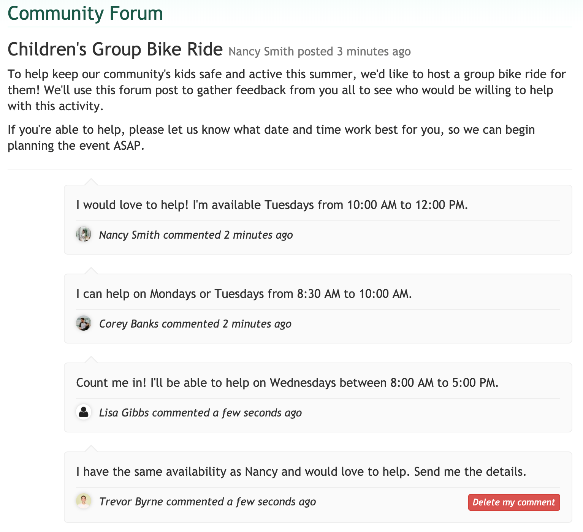
Task: Click the Children's Group Bike Ride title
Action: point(115,49)
